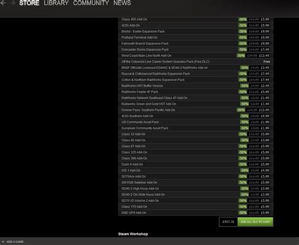
Task: Select Class 325 Add-On
Action: coord(196,152)
